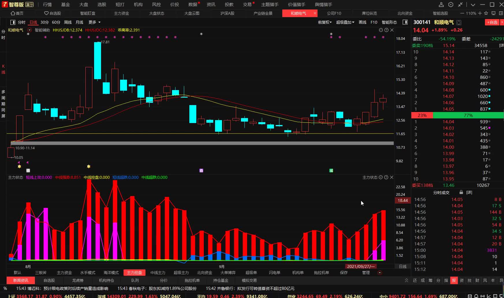
Task: Click the red up-arrow circle beside 管理
Action: pyautogui.click(x=380, y=273)
